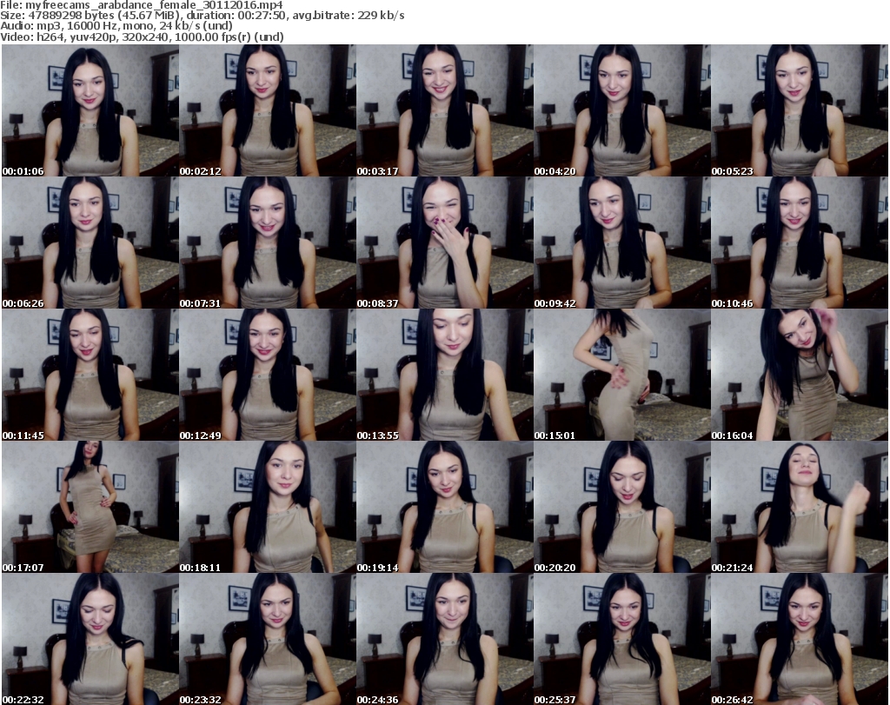Open the thumbnail stamped 00:11:45

coord(90,375)
